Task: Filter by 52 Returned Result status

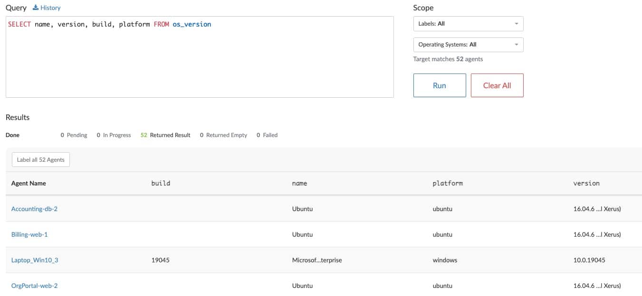Action: click(165, 135)
